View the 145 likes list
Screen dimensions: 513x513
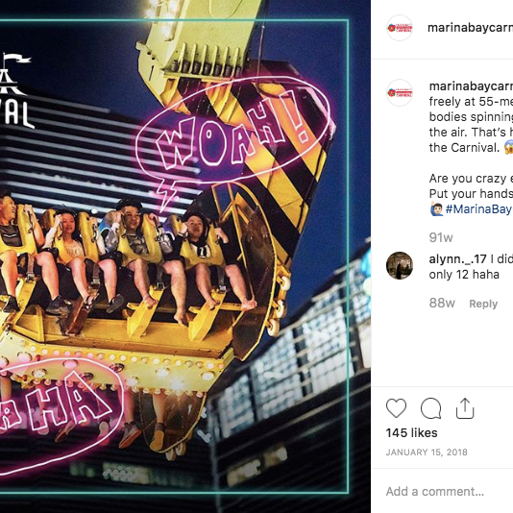(x=411, y=433)
